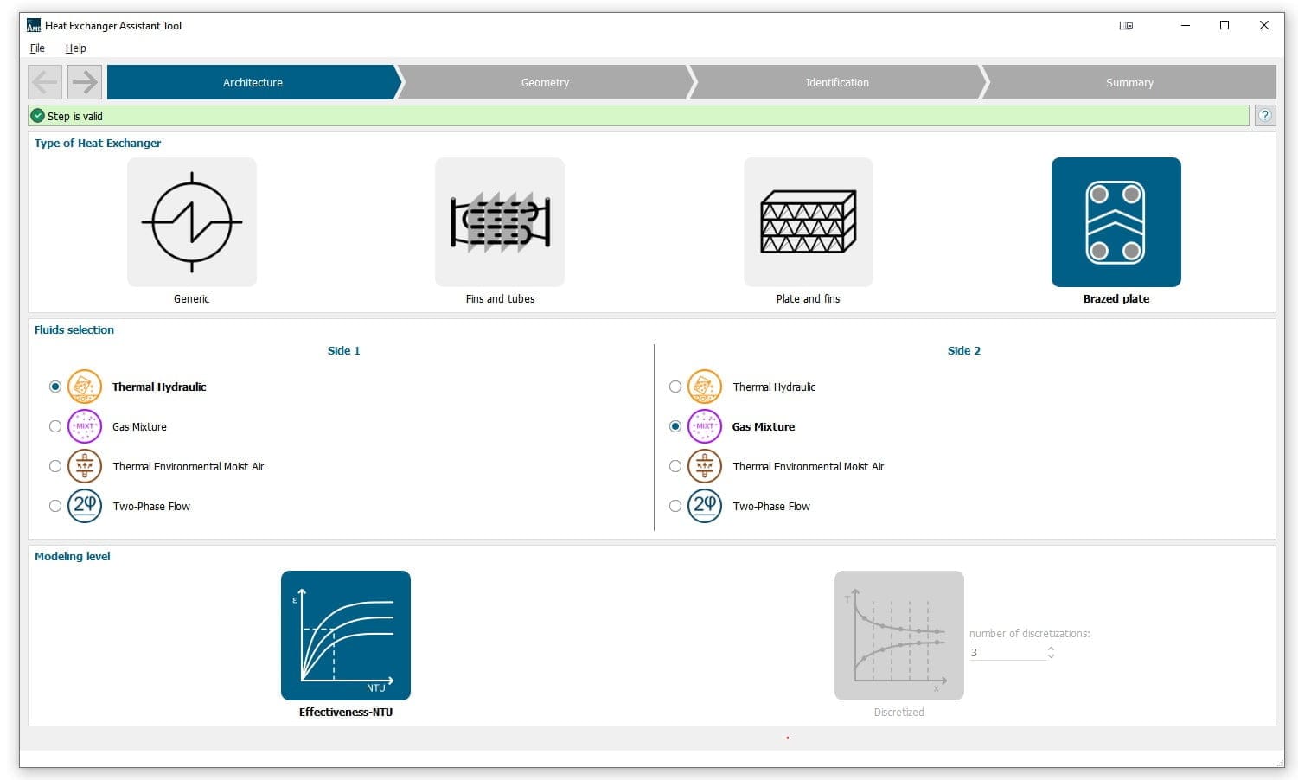The image size is (1298, 780).
Task: Close the Heat Exchanger Assistant Tool window
Action: coord(1264,26)
